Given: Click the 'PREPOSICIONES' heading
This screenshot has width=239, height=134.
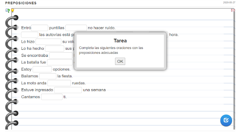Looking at the screenshot, I should [x=21, y=3].
